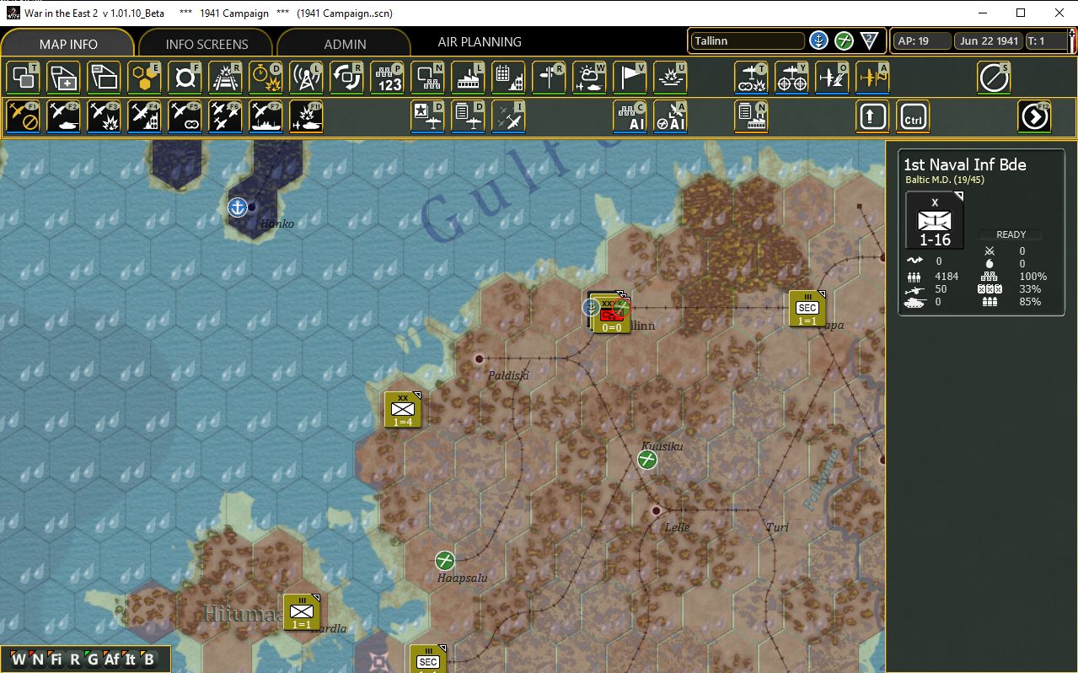
Task: Open the air directive star icon (D)
Action: [427, 116]
